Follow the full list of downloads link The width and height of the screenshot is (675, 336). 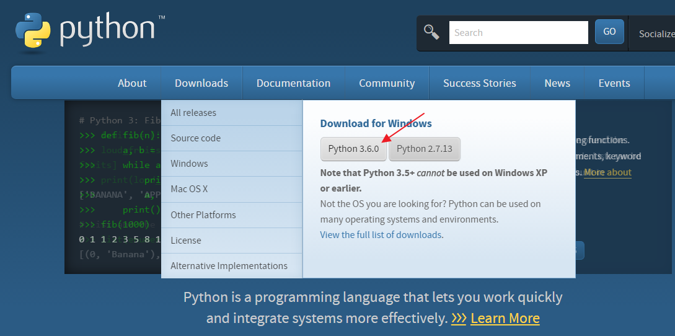coord(381,235)
